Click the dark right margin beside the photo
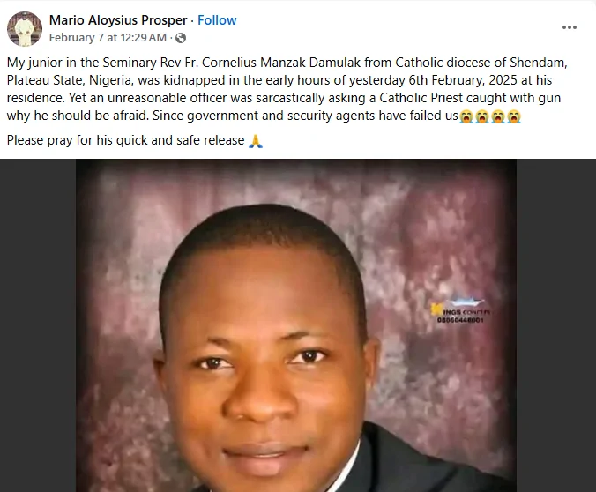This screenshot has width=596, height=492. tap(556, 325)
